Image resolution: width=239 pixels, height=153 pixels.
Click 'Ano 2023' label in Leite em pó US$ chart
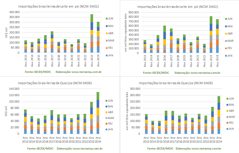pyautogui.click(x=92, y=61)
